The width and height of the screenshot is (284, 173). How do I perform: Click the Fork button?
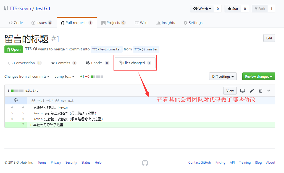(x=260, y=9)
